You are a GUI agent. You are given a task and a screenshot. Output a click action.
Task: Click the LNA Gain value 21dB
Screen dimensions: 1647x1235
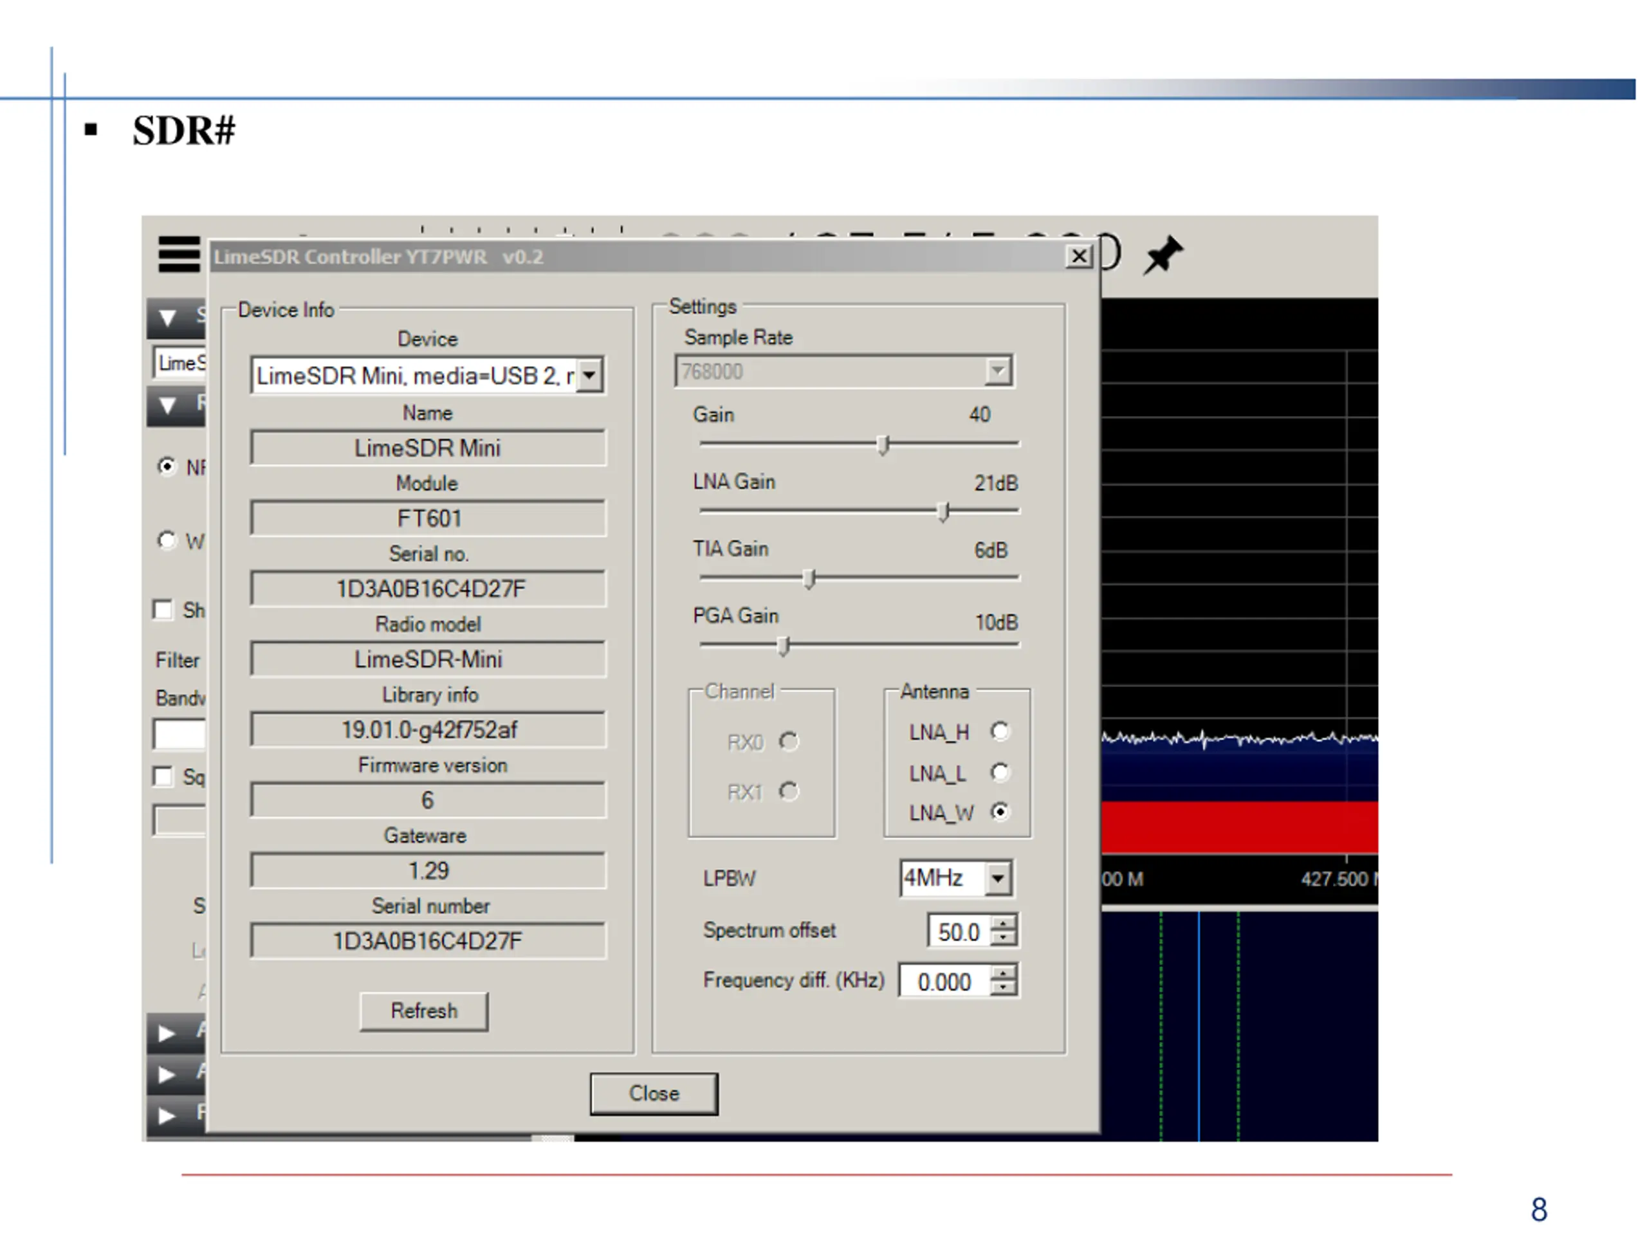[996, 483]
